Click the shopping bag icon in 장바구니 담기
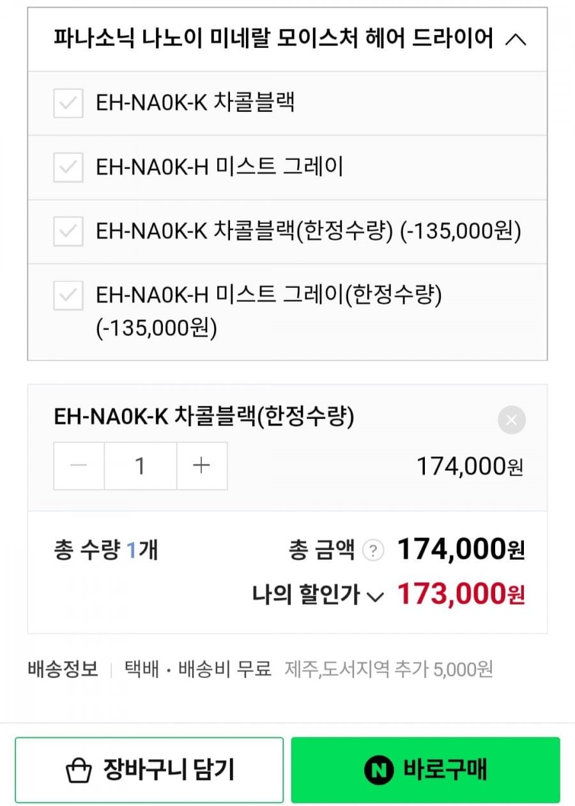Image resolution: width=575 pixels, height=806 pixels. click(x=80, y=770)
